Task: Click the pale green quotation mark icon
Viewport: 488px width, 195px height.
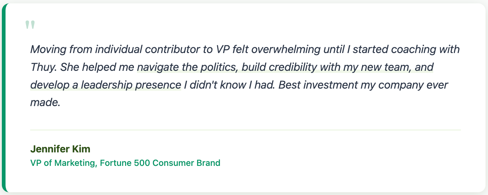Action: pyautogui.click(x=30, y=25)
